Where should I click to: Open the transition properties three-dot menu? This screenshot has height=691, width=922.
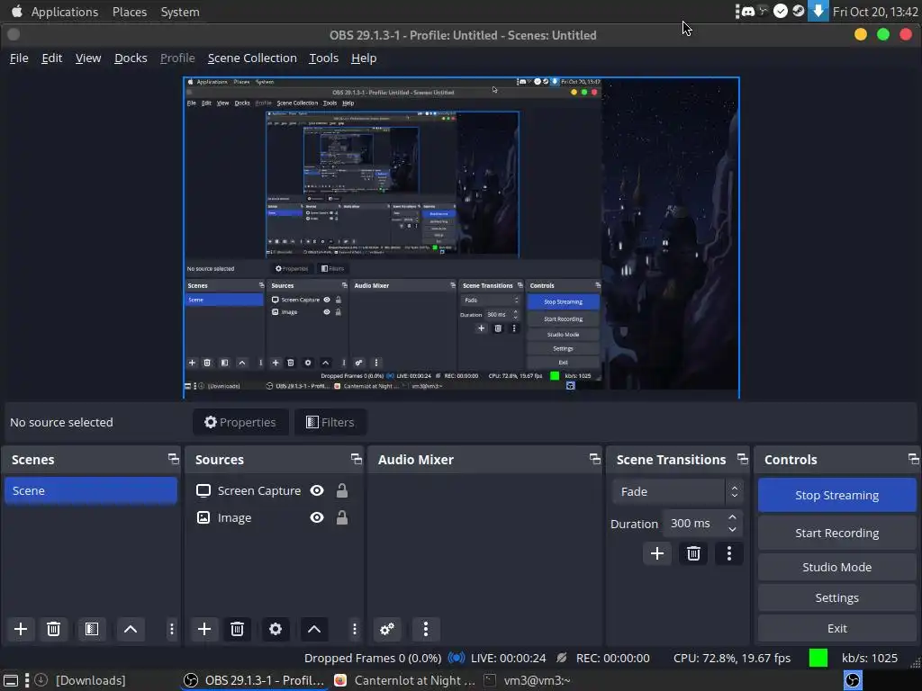click(729, 553)
